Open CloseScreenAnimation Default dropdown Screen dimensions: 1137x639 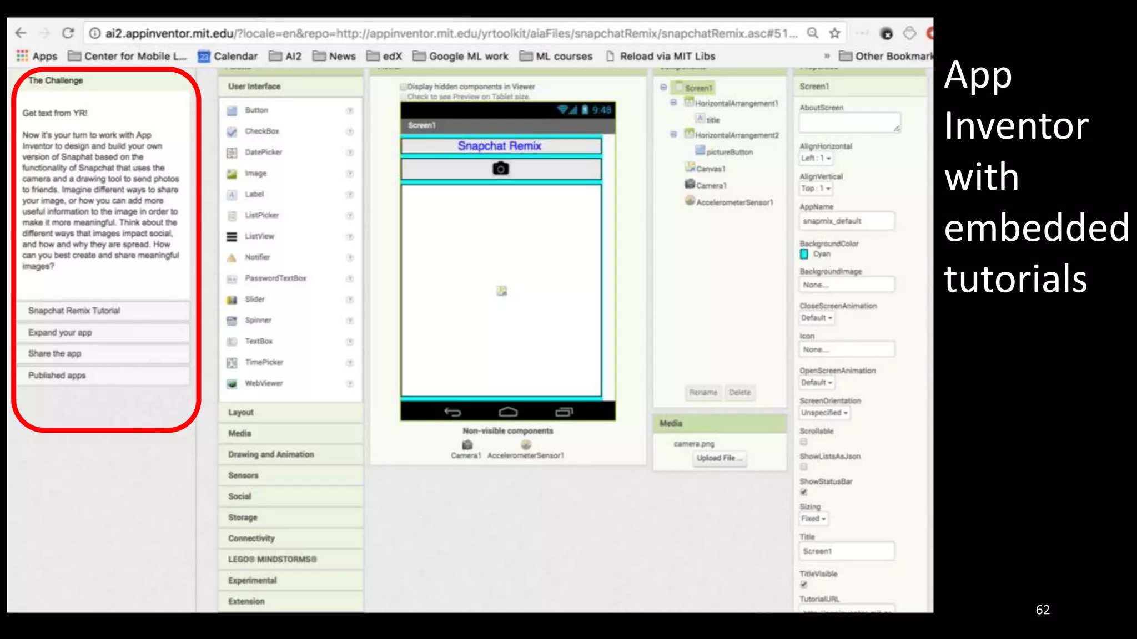click(x=817, y=318)
